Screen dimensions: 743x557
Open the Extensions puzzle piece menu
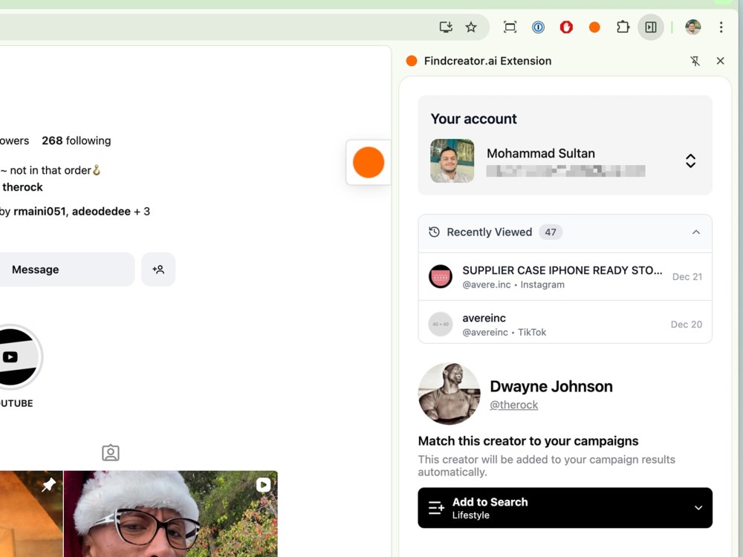[x=623, y=27]
